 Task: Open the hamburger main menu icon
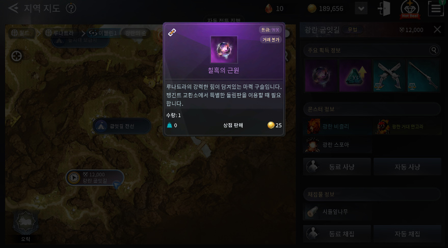436,9
